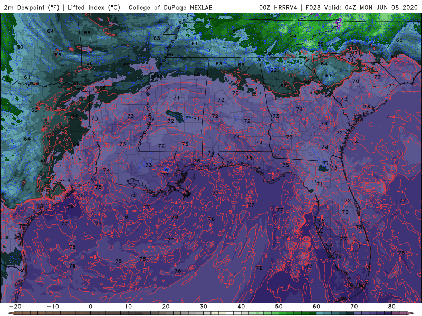Click the "Lifted Index (°C)" title text

[x=94, y=7]
